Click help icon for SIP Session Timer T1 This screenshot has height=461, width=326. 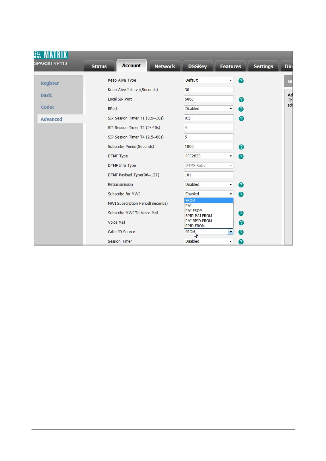(x=241, y=119)
